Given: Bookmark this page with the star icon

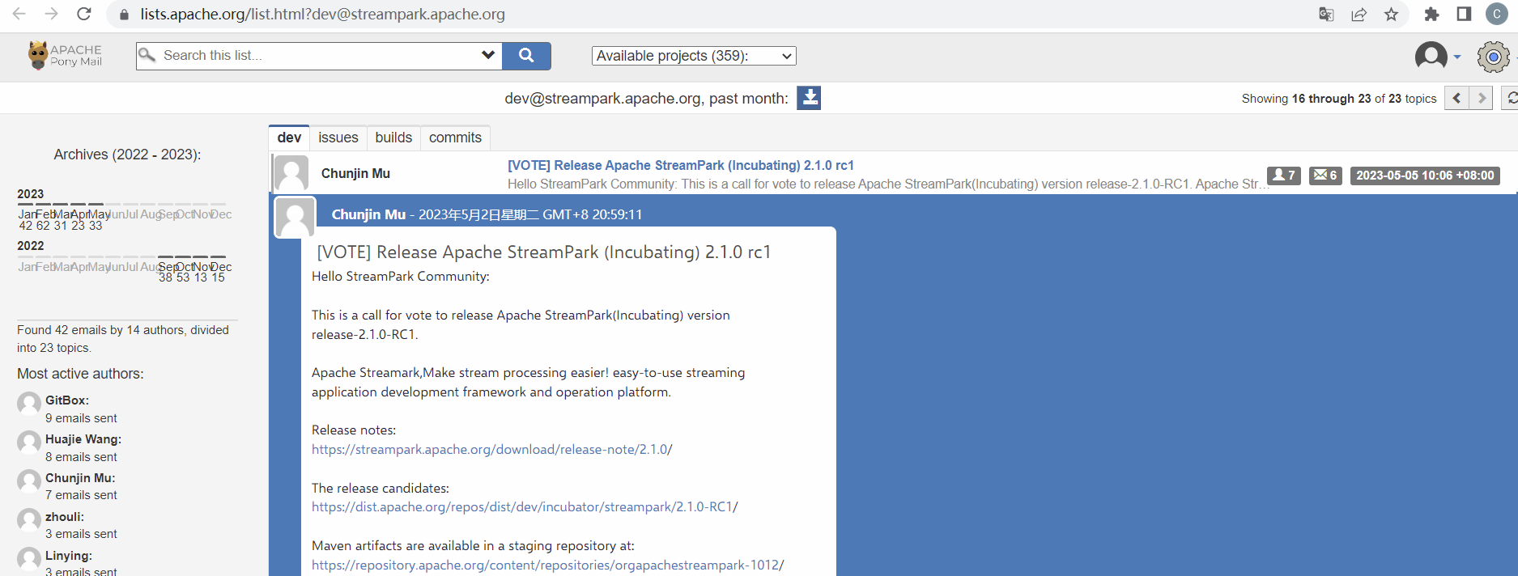Looking at the screenshot, I should (1391, 15).
